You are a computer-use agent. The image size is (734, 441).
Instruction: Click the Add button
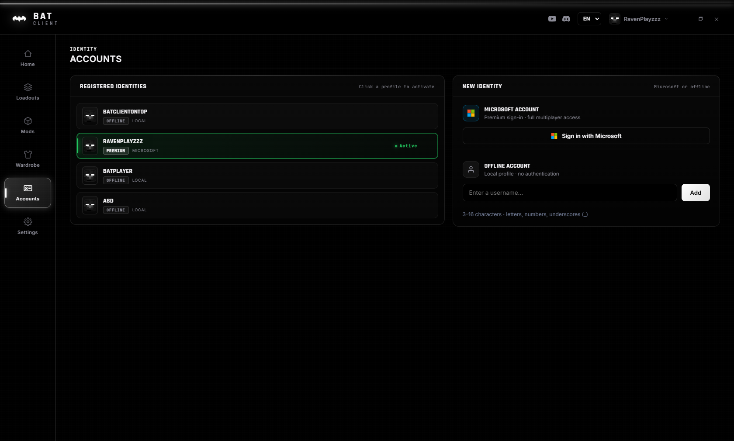tap(696, 193)
